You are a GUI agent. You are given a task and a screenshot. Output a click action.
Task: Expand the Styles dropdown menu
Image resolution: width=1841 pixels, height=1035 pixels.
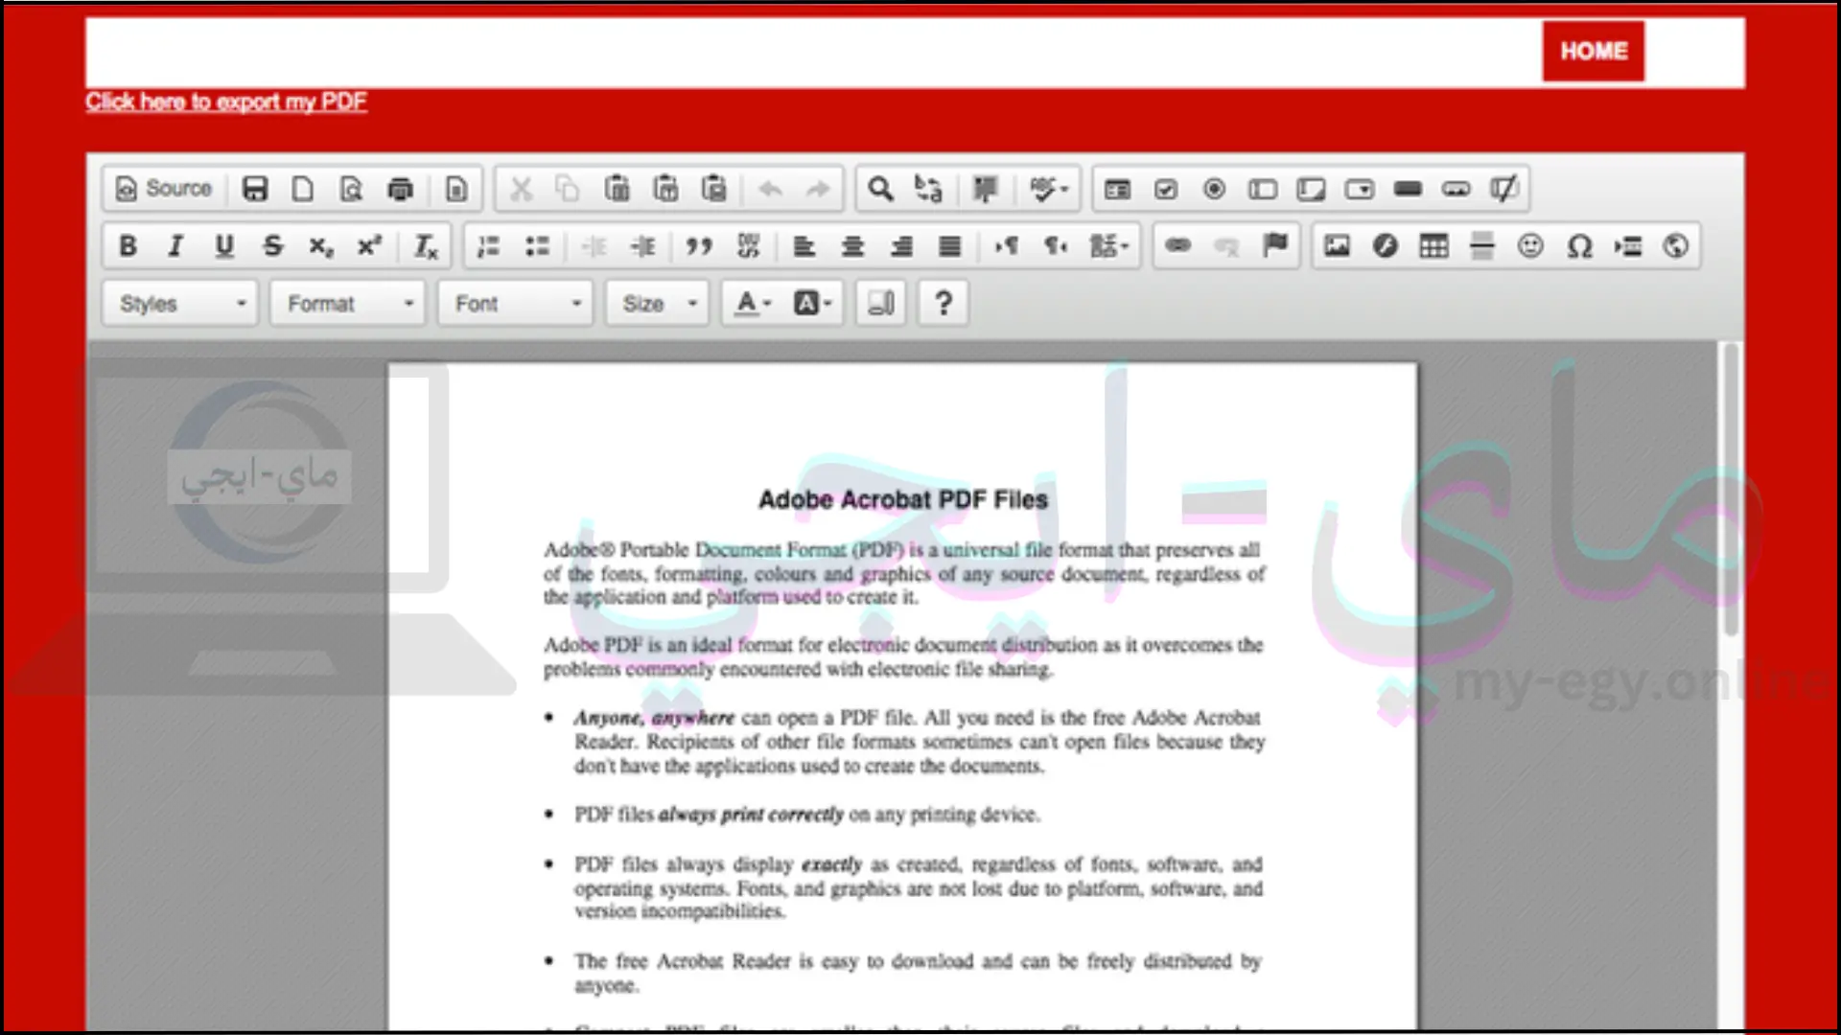[x=181, y=303]
